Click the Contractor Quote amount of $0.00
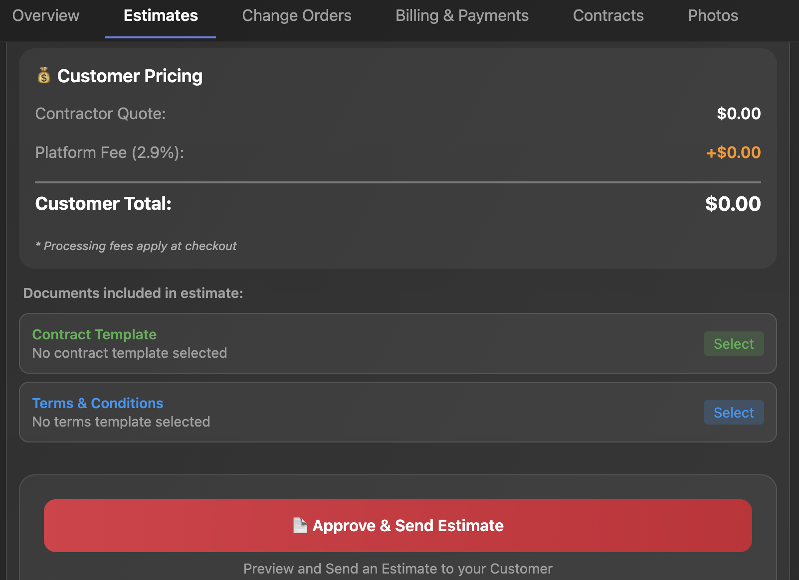Screen dimensions: 799x580 739,114
